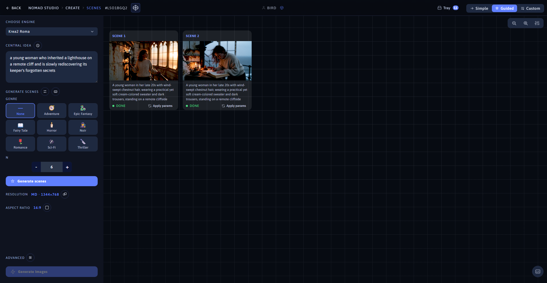Click the Generate Scenes settings sliders icon

tap(45, 92)
